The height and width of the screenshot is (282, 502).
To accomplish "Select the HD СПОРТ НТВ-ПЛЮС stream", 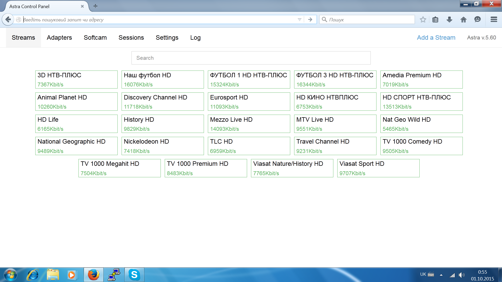I will pos(421,102).
